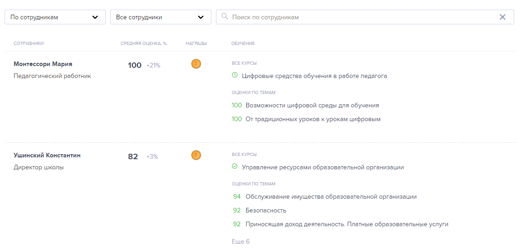This screenshot has width=521, height=251.
Task: Open the 'Все сотрудники' filter dropdown
Action: click(160, 17)
